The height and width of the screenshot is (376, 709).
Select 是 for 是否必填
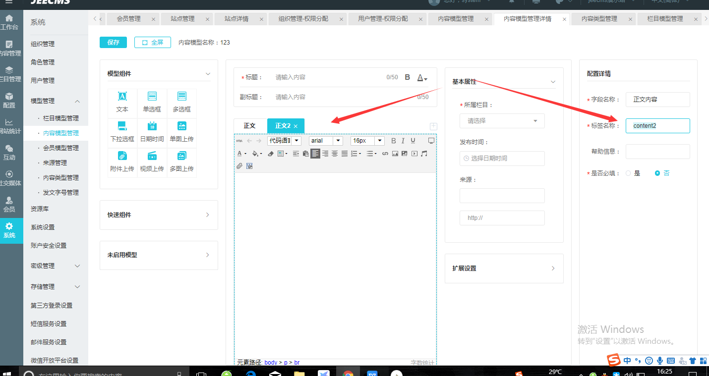pyautogui.click(x=629, y=173)
